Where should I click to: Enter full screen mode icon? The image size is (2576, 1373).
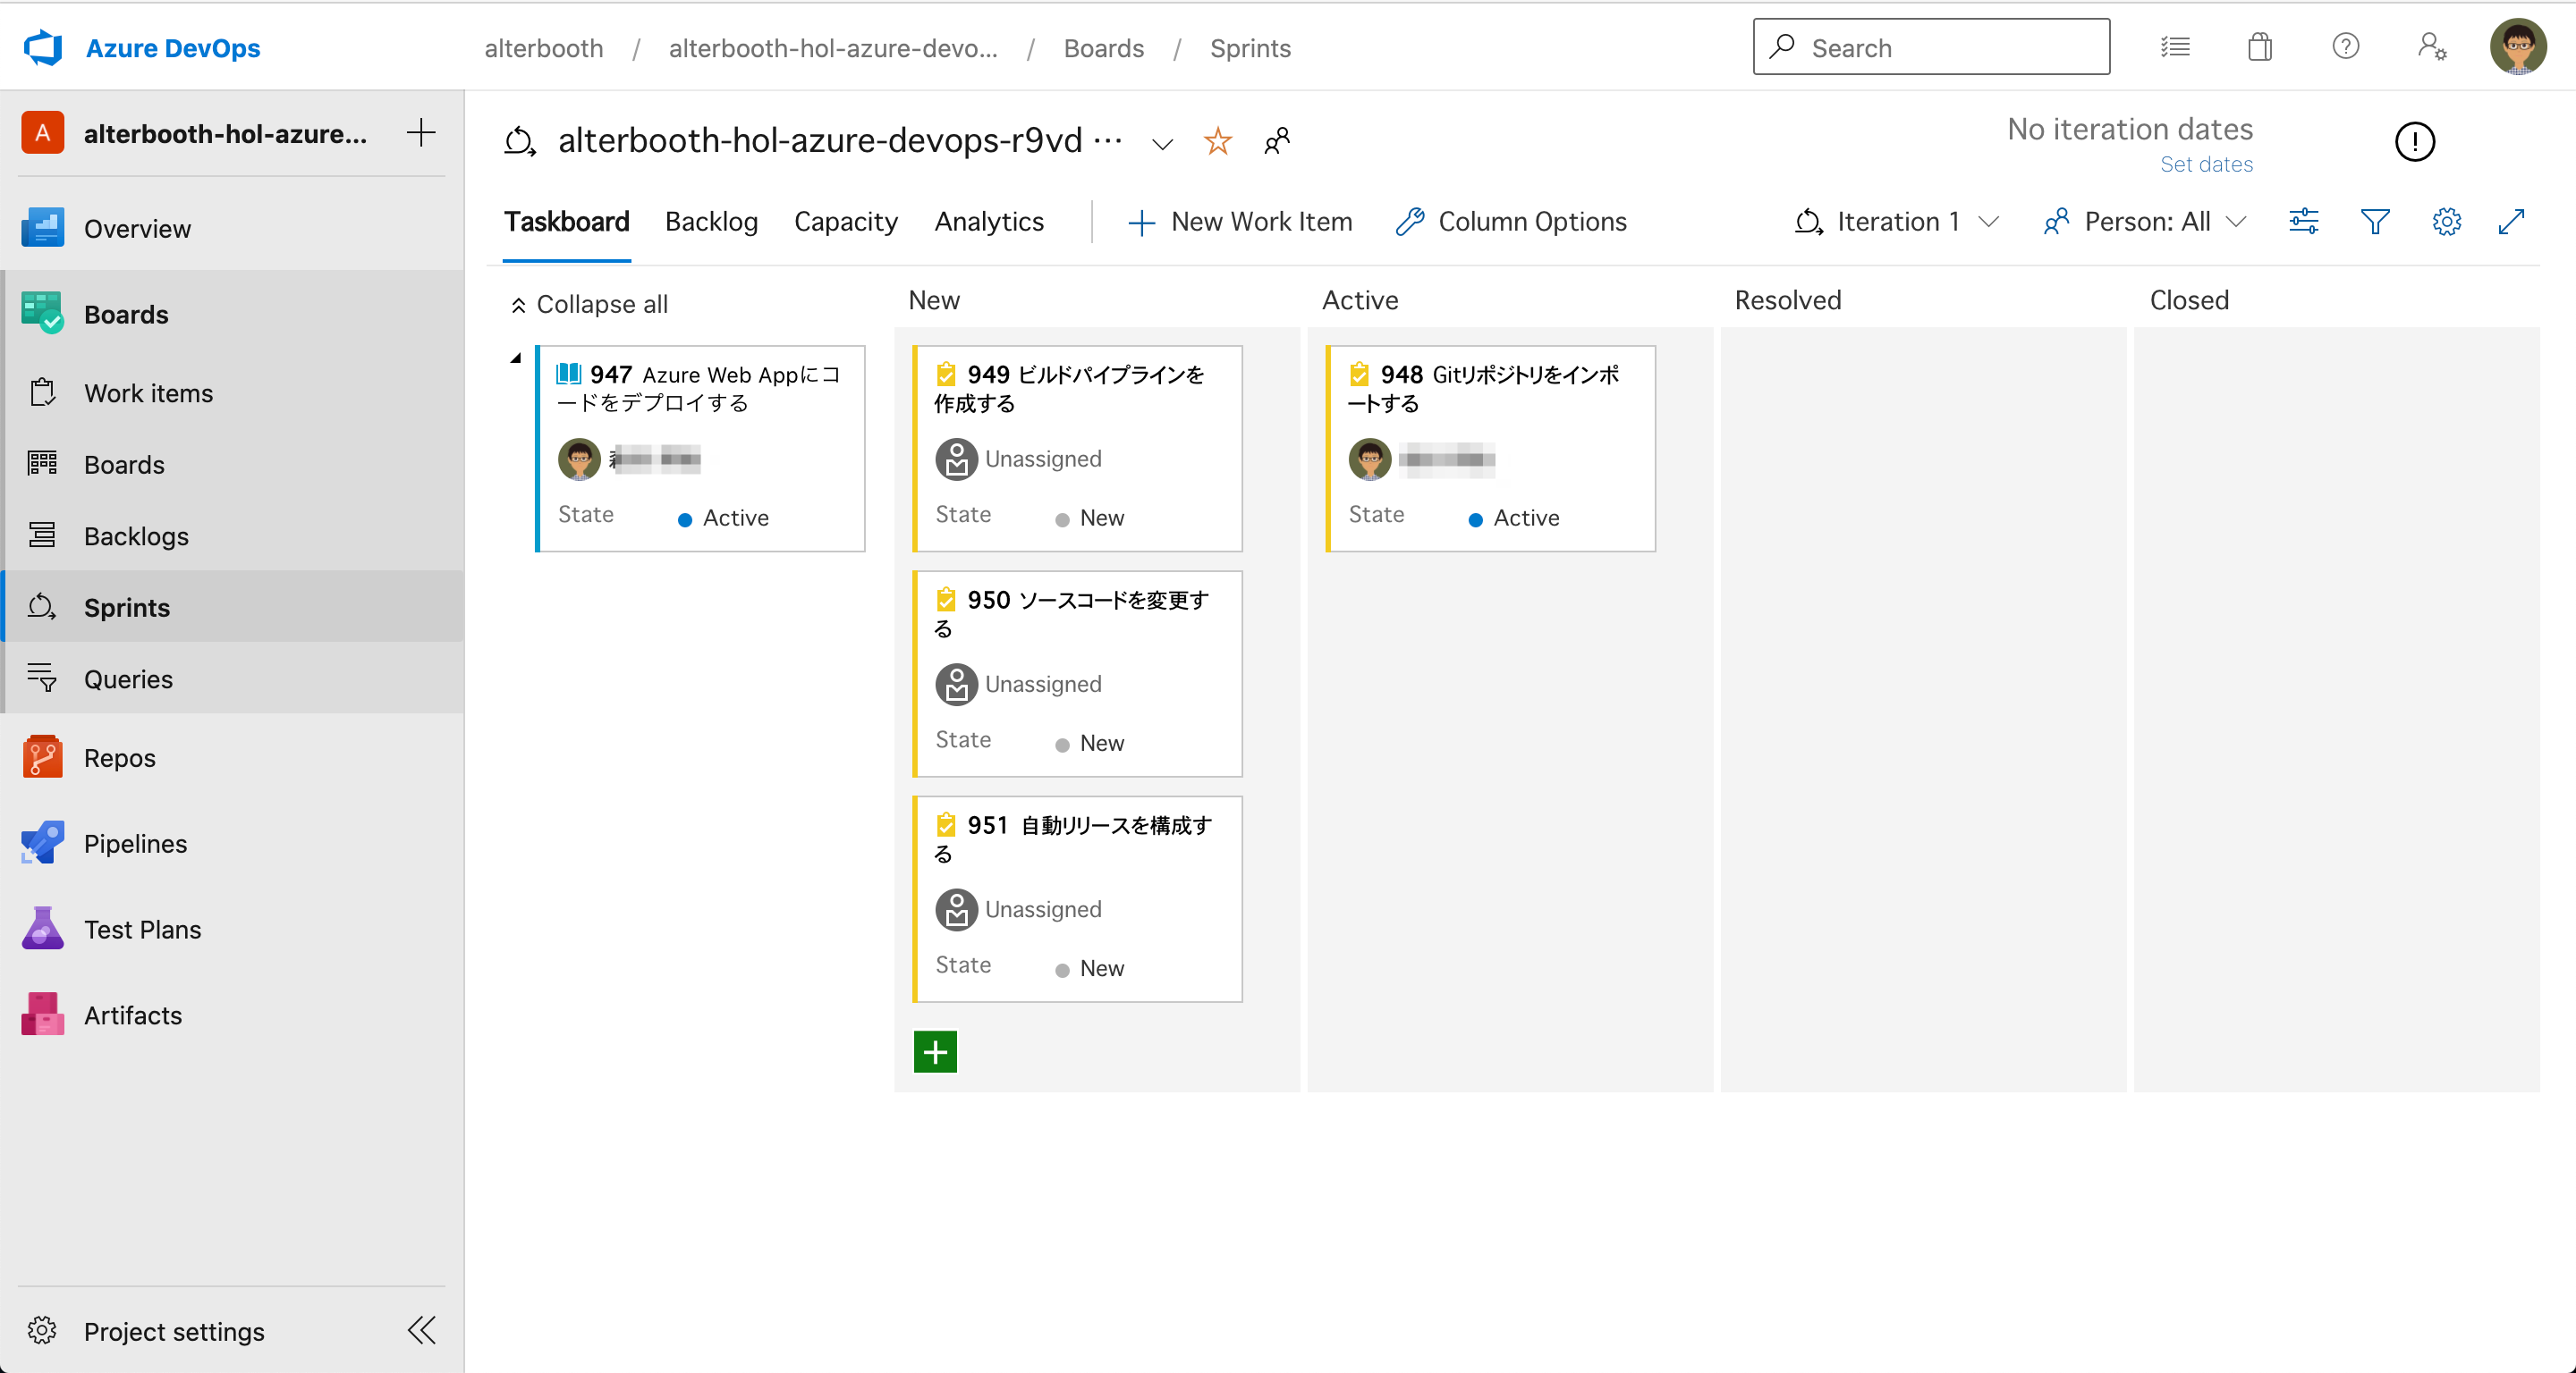click(2511, 221)
